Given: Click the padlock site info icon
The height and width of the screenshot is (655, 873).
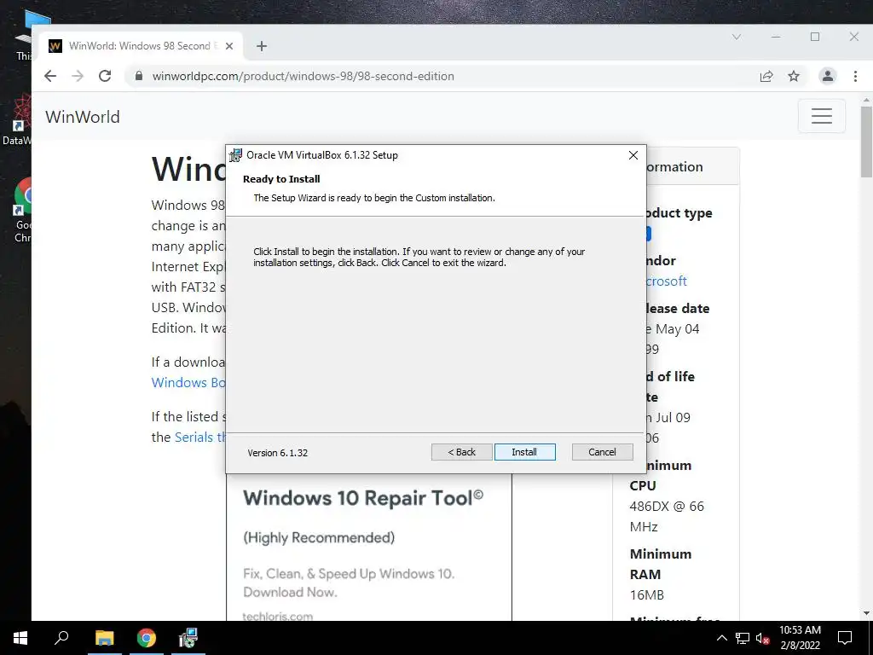Looking at the screenshot, I should coord(139,76).
